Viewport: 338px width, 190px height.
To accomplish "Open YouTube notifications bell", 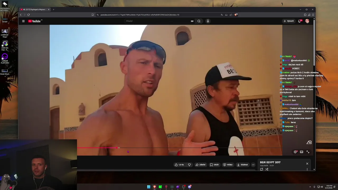I will click(x=300, y=21).
